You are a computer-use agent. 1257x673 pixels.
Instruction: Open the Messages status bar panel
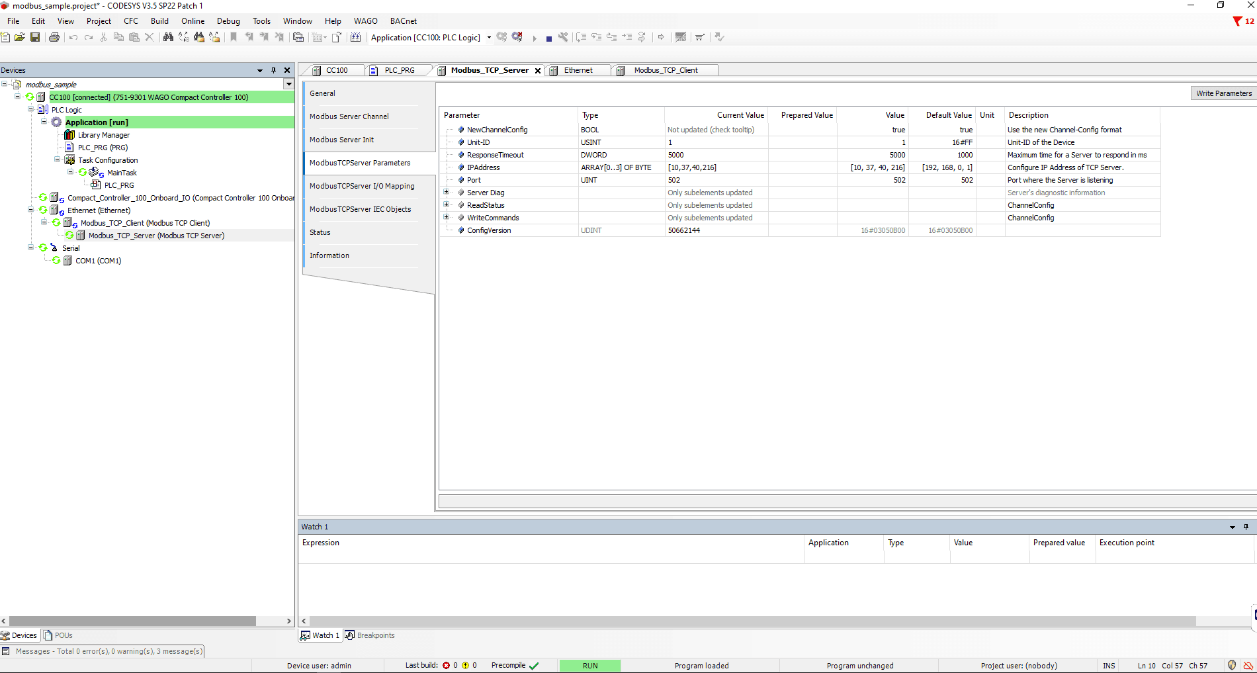point(103,651)
